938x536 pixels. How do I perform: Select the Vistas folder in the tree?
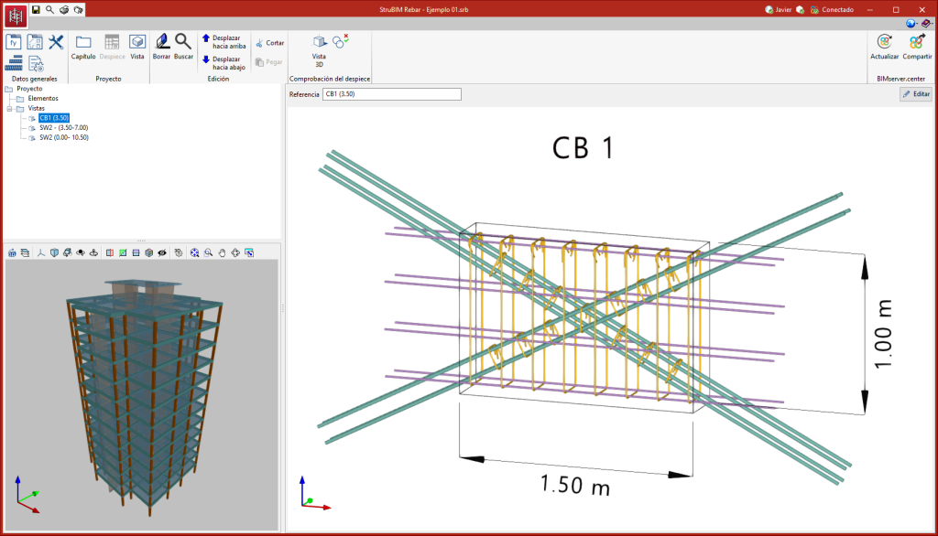[36, 109]
